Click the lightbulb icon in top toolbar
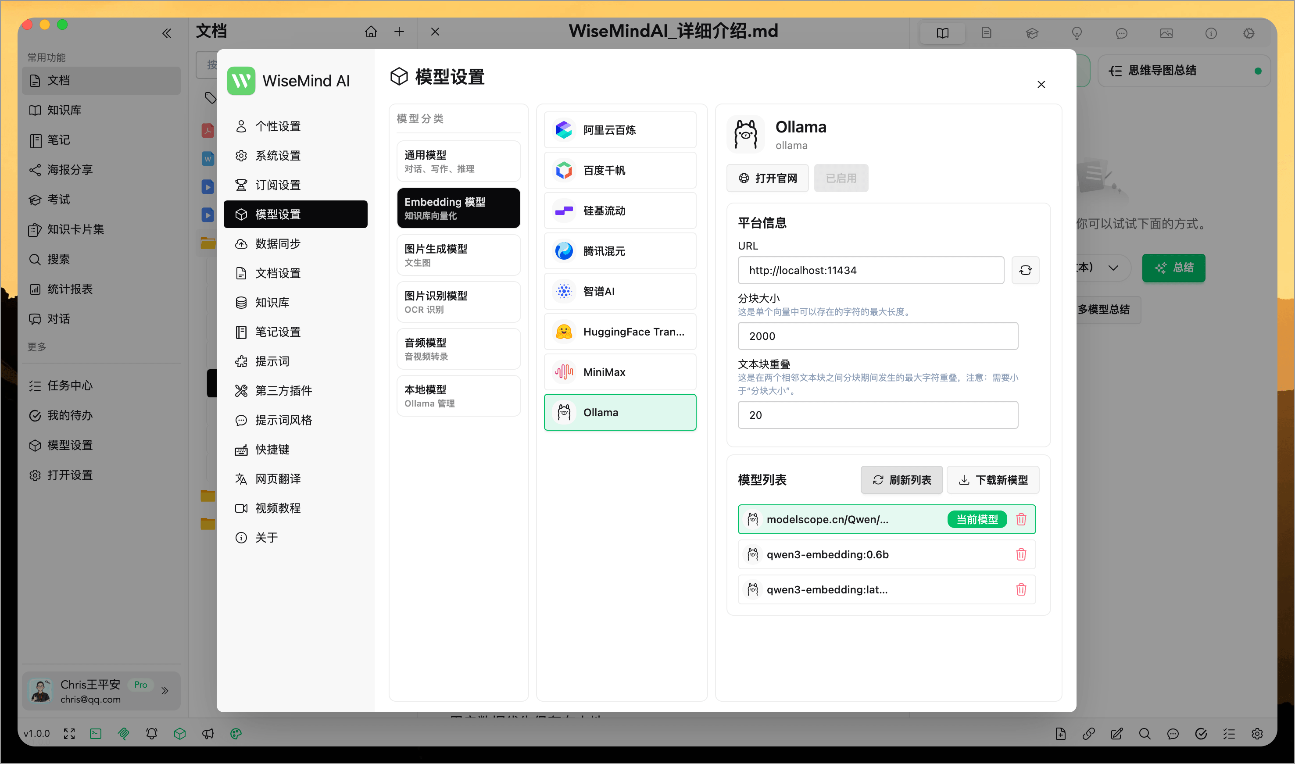This screenshot has height=764, width=1295. 1077,33
